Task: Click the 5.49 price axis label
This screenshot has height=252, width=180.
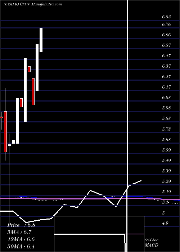Action: pyautogui.click(x=166, y=161)
